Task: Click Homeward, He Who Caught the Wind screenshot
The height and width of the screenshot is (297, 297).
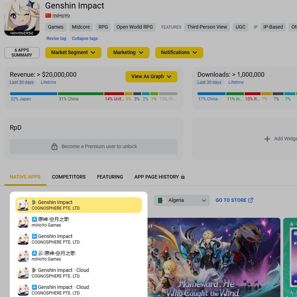Action: [x=214, y=257]
